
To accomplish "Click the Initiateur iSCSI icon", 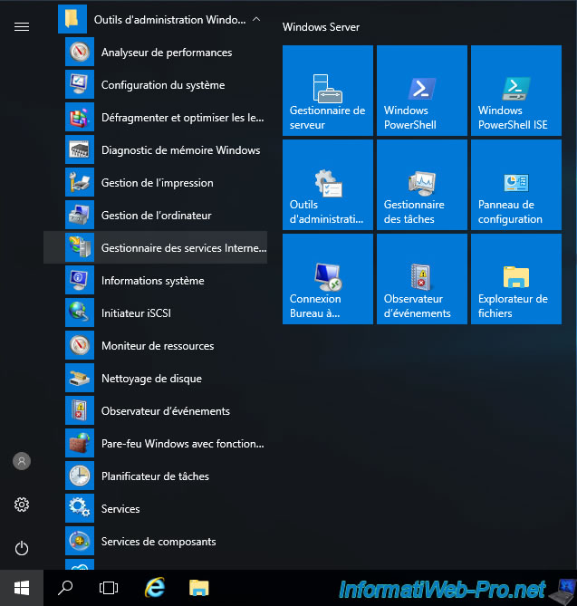I will click(x=80, y=313).
